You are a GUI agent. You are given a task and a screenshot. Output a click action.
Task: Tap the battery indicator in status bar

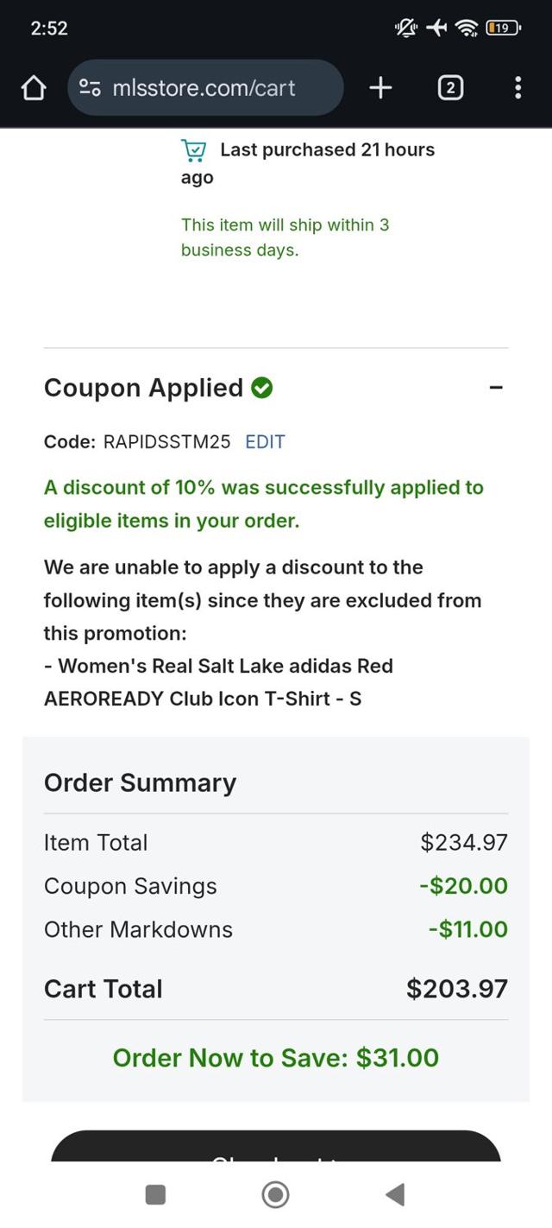click(503, 28)
